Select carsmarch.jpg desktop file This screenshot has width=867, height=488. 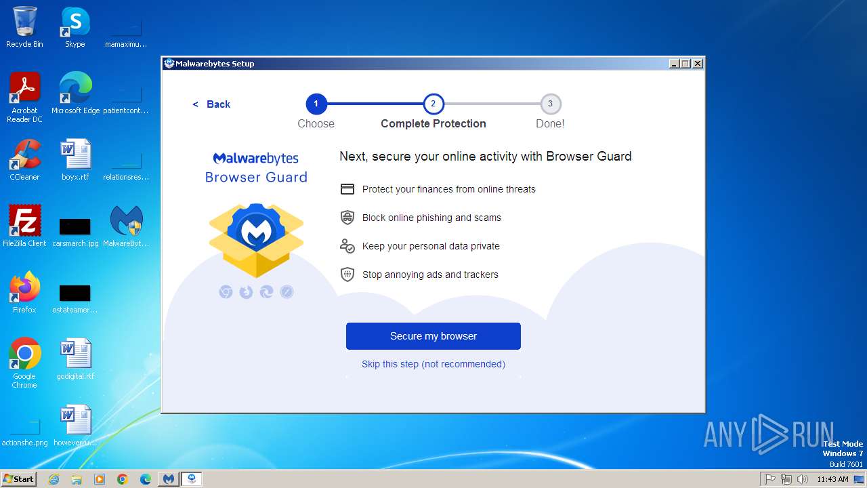(75, 232)
